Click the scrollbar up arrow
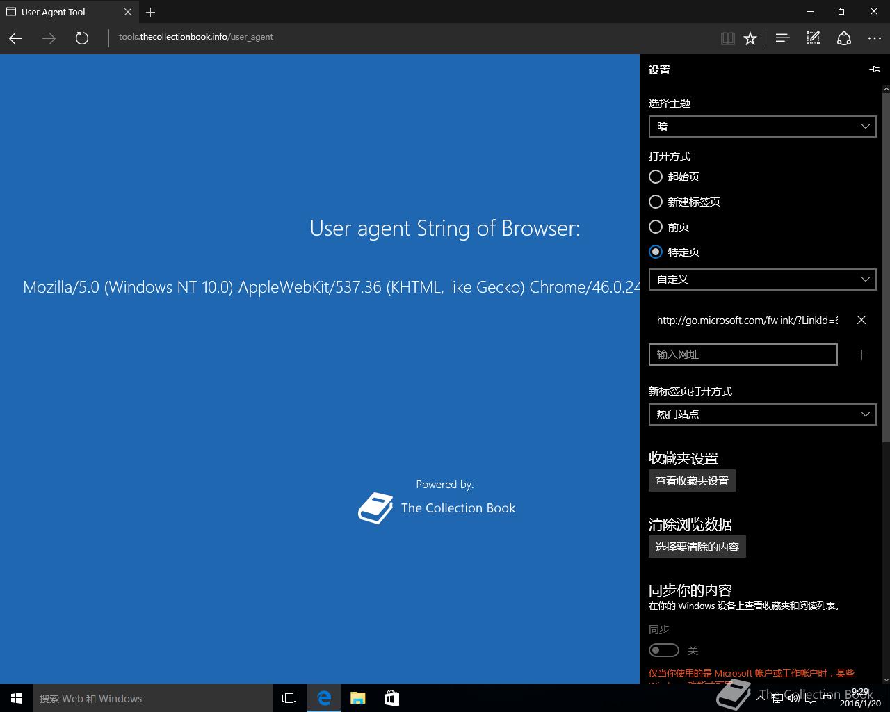This screenshot has width=890, height=712. (886, 89)
